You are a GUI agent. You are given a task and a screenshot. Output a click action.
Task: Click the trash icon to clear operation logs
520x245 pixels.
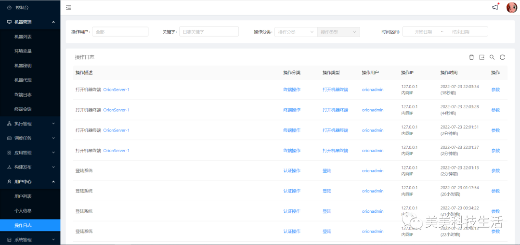click(471, 57)
